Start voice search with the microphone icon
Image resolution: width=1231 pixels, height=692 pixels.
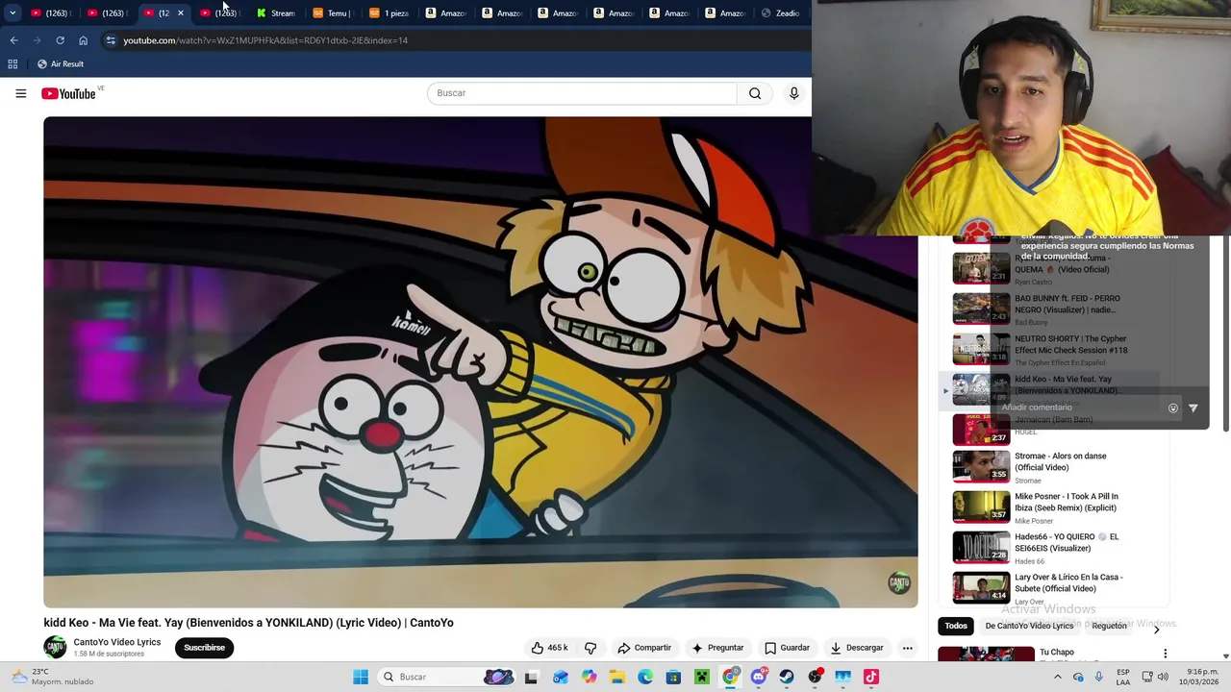[793, 93]
